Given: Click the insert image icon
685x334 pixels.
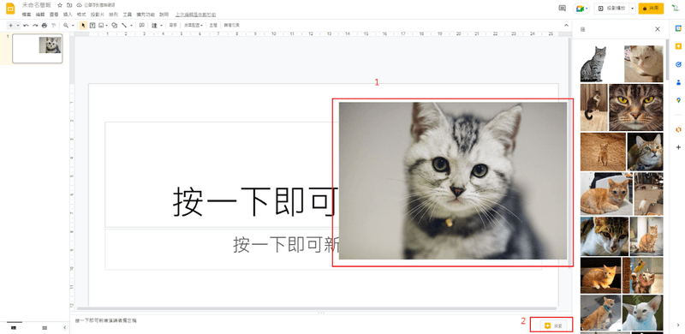Looking at the screenshot, I should tap(101, 26).
